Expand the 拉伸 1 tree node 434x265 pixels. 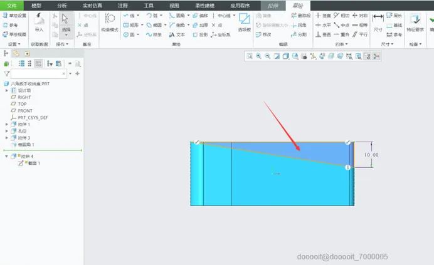pos(7,124)
